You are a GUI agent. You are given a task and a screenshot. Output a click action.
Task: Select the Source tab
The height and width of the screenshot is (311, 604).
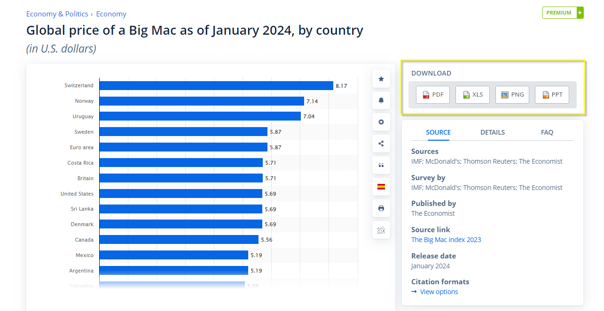(438, 132)
